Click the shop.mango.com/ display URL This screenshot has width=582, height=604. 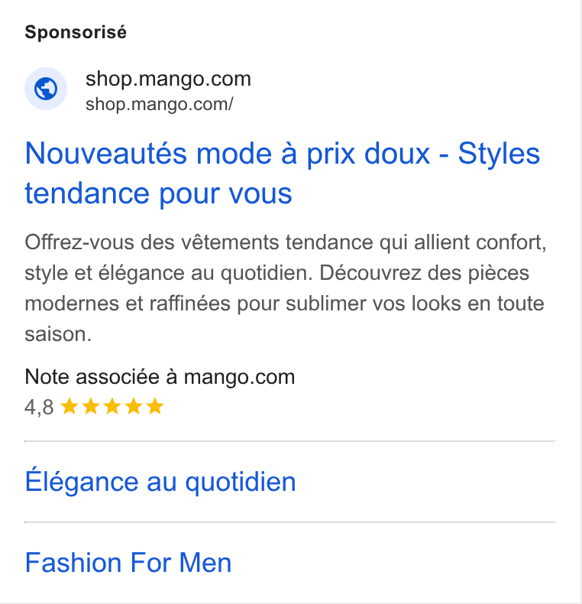[160, 104]
